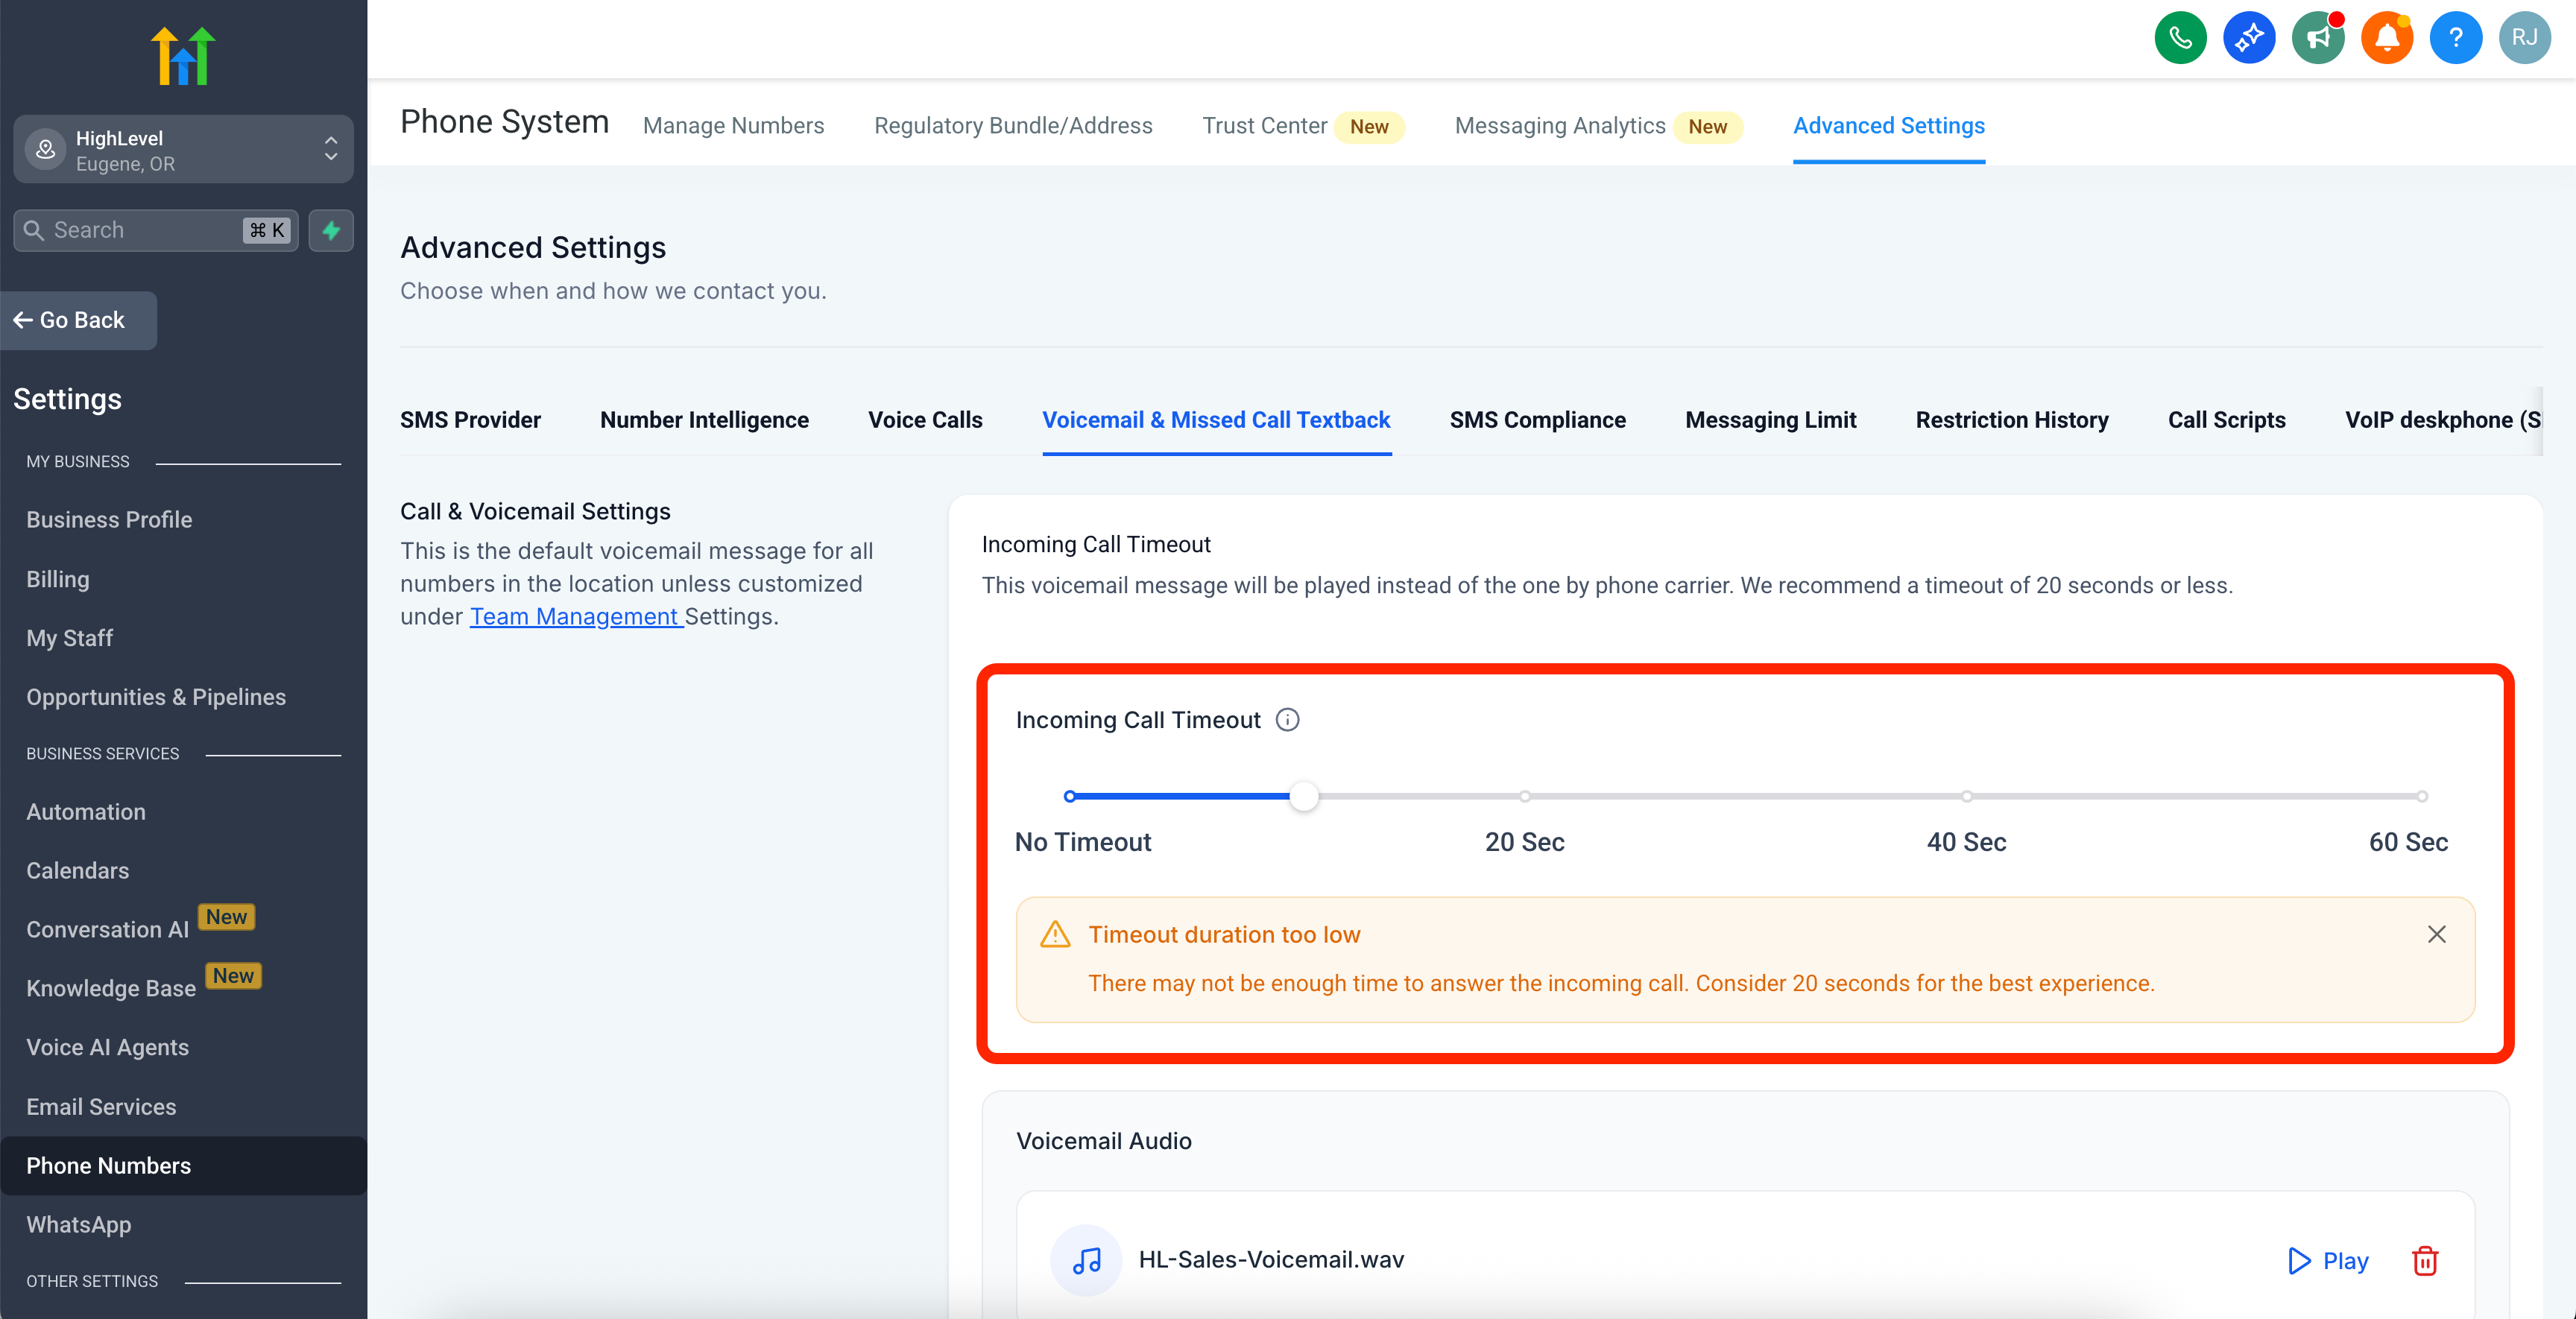Click the info icon beside Incoming Call Timeout
The image size is (2576, 1319).
(x=1288, y=720)
